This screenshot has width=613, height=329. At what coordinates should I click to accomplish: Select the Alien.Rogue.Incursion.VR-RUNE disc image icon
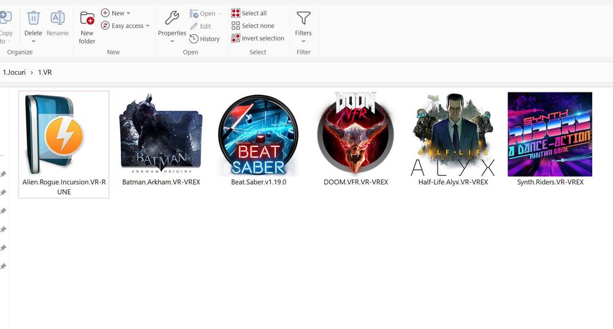tap(55, 134)
